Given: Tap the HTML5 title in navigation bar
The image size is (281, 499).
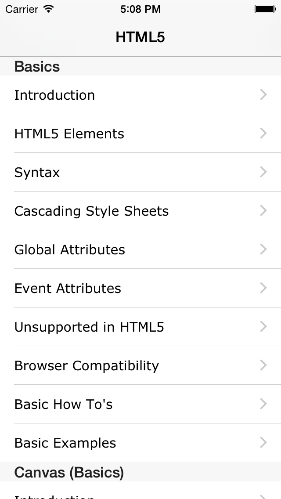Looking at the screenshot, I should pos(140,37).
